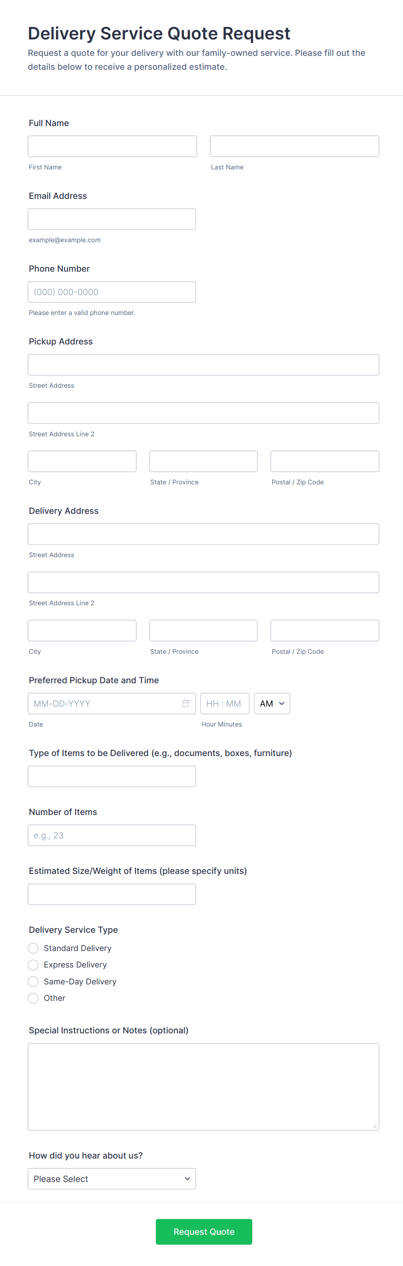Select the Other delivery service type
The height and width of the screenshot is (1266, 403).
tap(33, 998)
